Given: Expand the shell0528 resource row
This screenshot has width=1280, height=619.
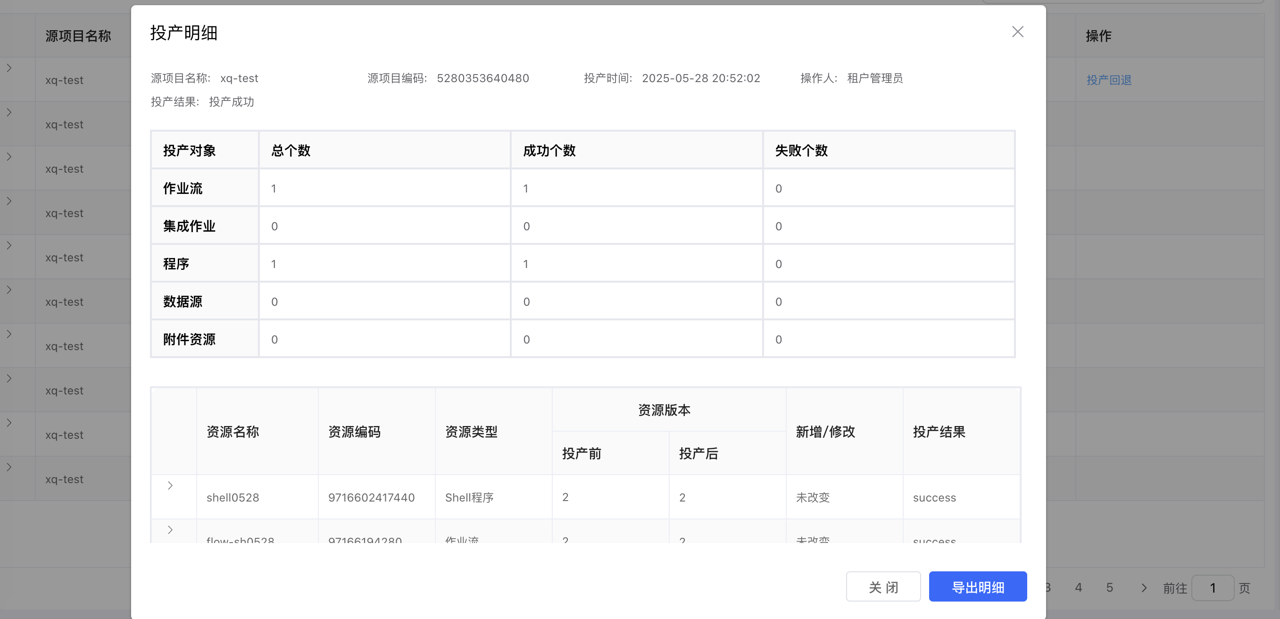Looking at the screenshot, I should tap(170, 485).
